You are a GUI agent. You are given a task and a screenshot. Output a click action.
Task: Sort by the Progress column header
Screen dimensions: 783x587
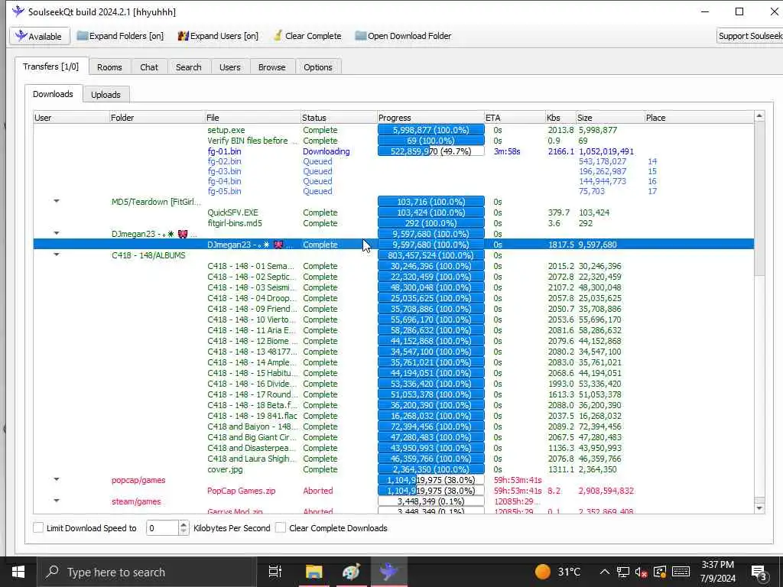[431, 118]
